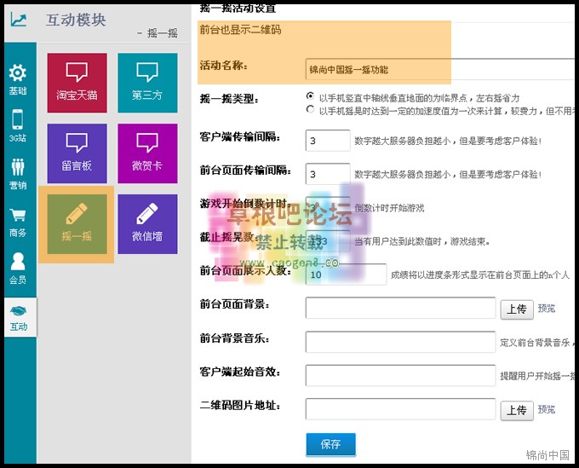Open the 微信墙 module tile

tap(147, 224)
